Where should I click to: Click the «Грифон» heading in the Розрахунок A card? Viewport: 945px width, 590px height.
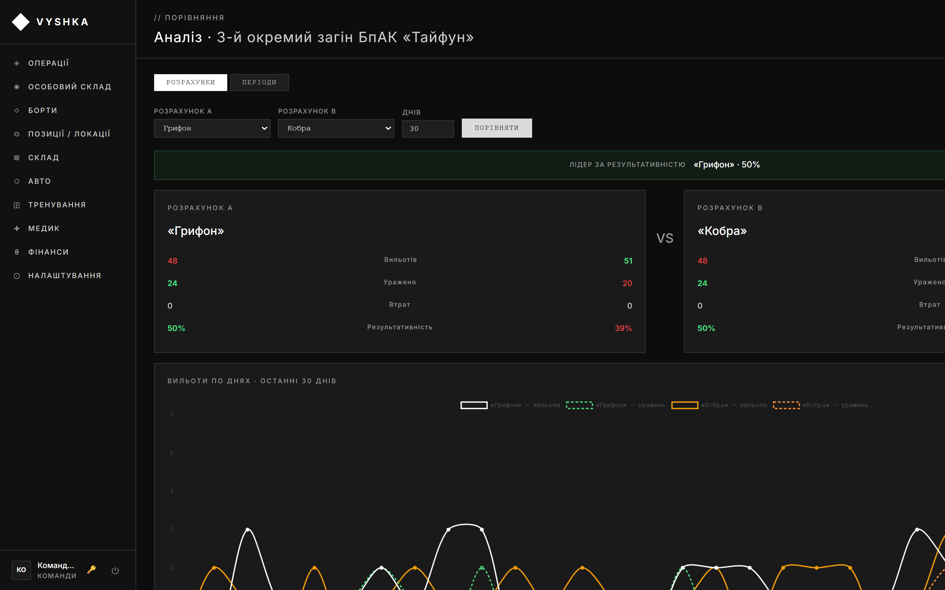click(196, 231)
